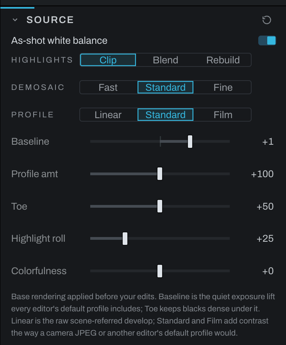Click the Highlight roll slider handle
This screenshot has height=345, width=286.
(x=125, y=239)
